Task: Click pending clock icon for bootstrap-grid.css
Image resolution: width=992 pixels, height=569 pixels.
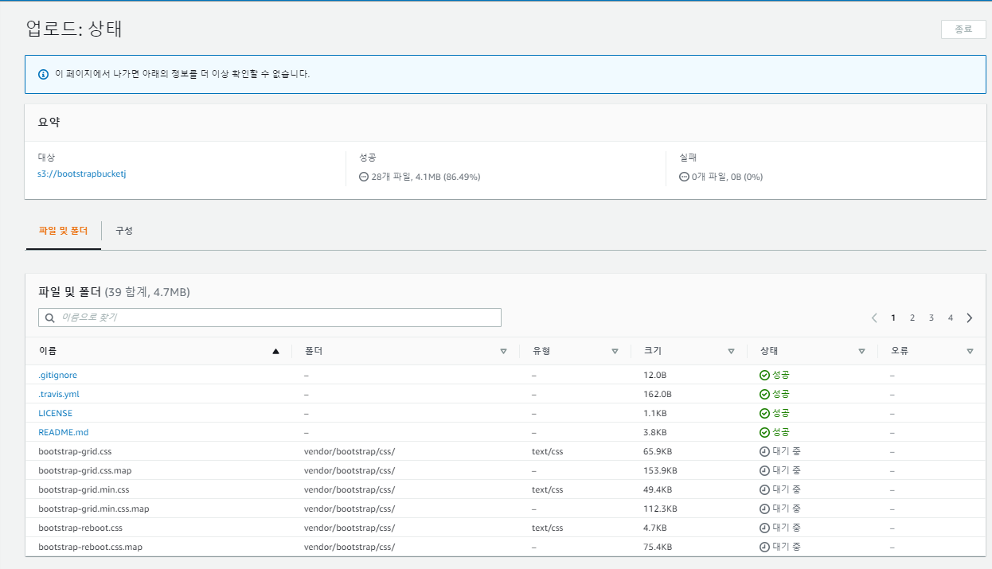Action: (764, 451)
